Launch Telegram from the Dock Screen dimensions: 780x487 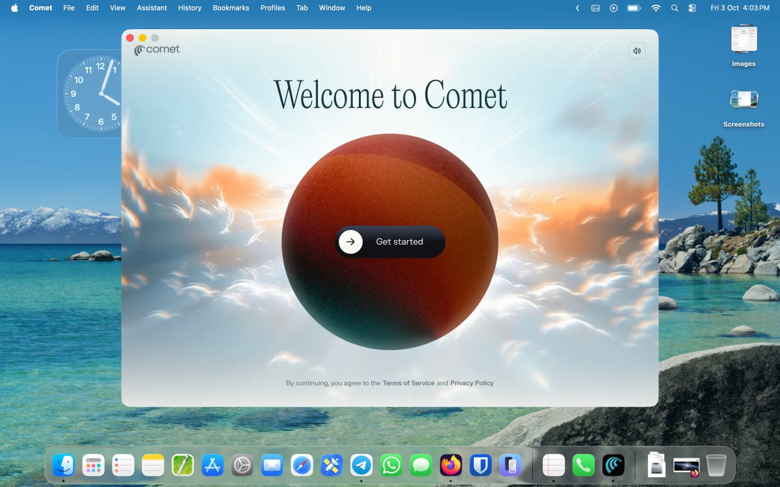click(361, 465)
